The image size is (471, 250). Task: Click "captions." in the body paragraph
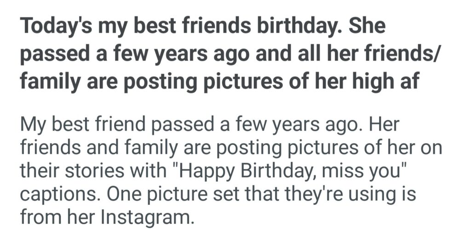[59, 194]
